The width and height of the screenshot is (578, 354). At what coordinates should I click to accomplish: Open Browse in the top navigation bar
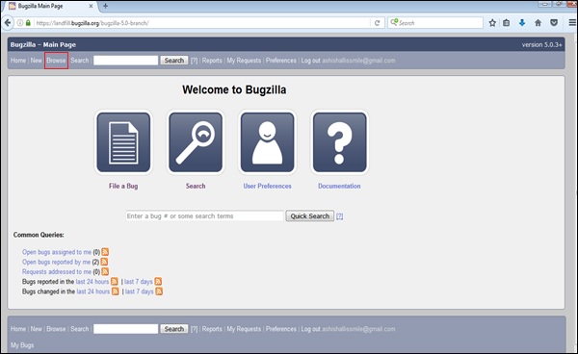tap(56, 61)
